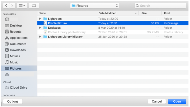This screenshot has width=190, height=107.
Task: Click the Photos Library.photoslibrary entry
Action: (x=113, y=32)
